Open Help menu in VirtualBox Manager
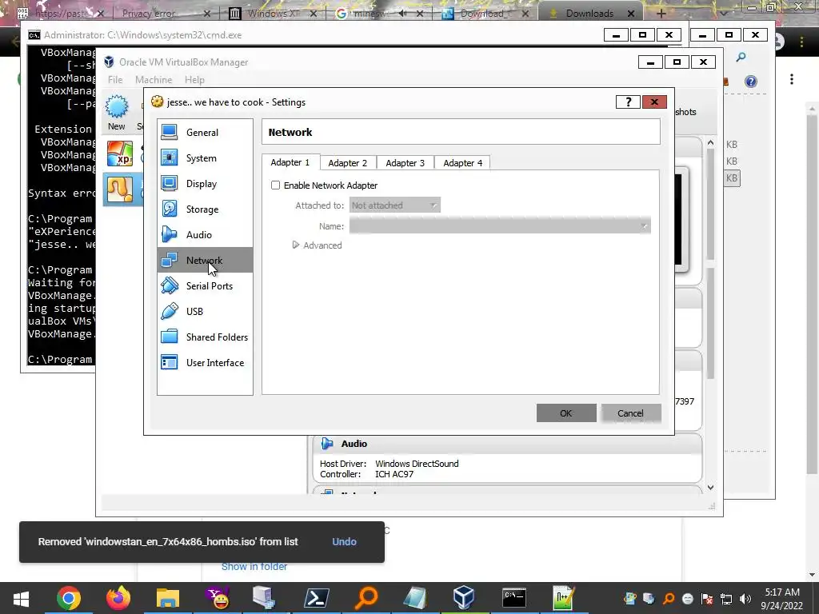Screen dimensions: 819x614 (x=194, y=80)
